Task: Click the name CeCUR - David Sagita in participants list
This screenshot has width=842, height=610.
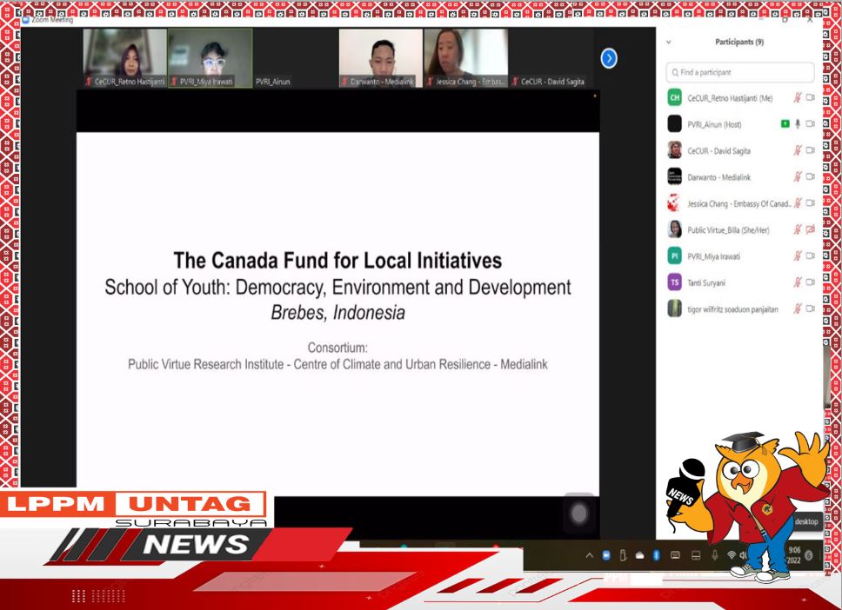Action: [718, 150]
